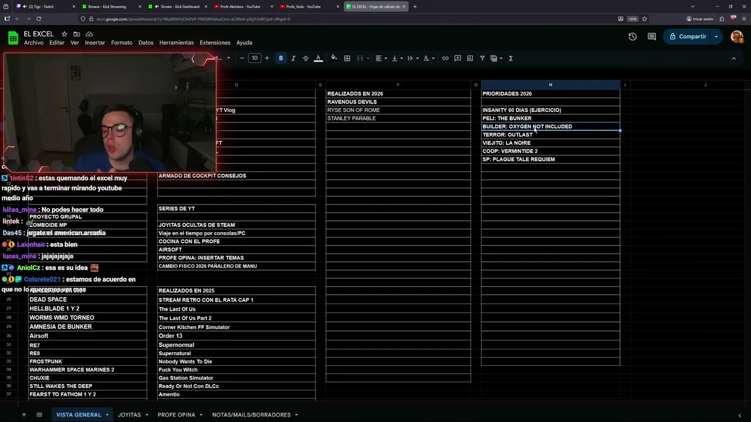Open the filter views table icon
The image size is (751, 422).
pos(494,58)
